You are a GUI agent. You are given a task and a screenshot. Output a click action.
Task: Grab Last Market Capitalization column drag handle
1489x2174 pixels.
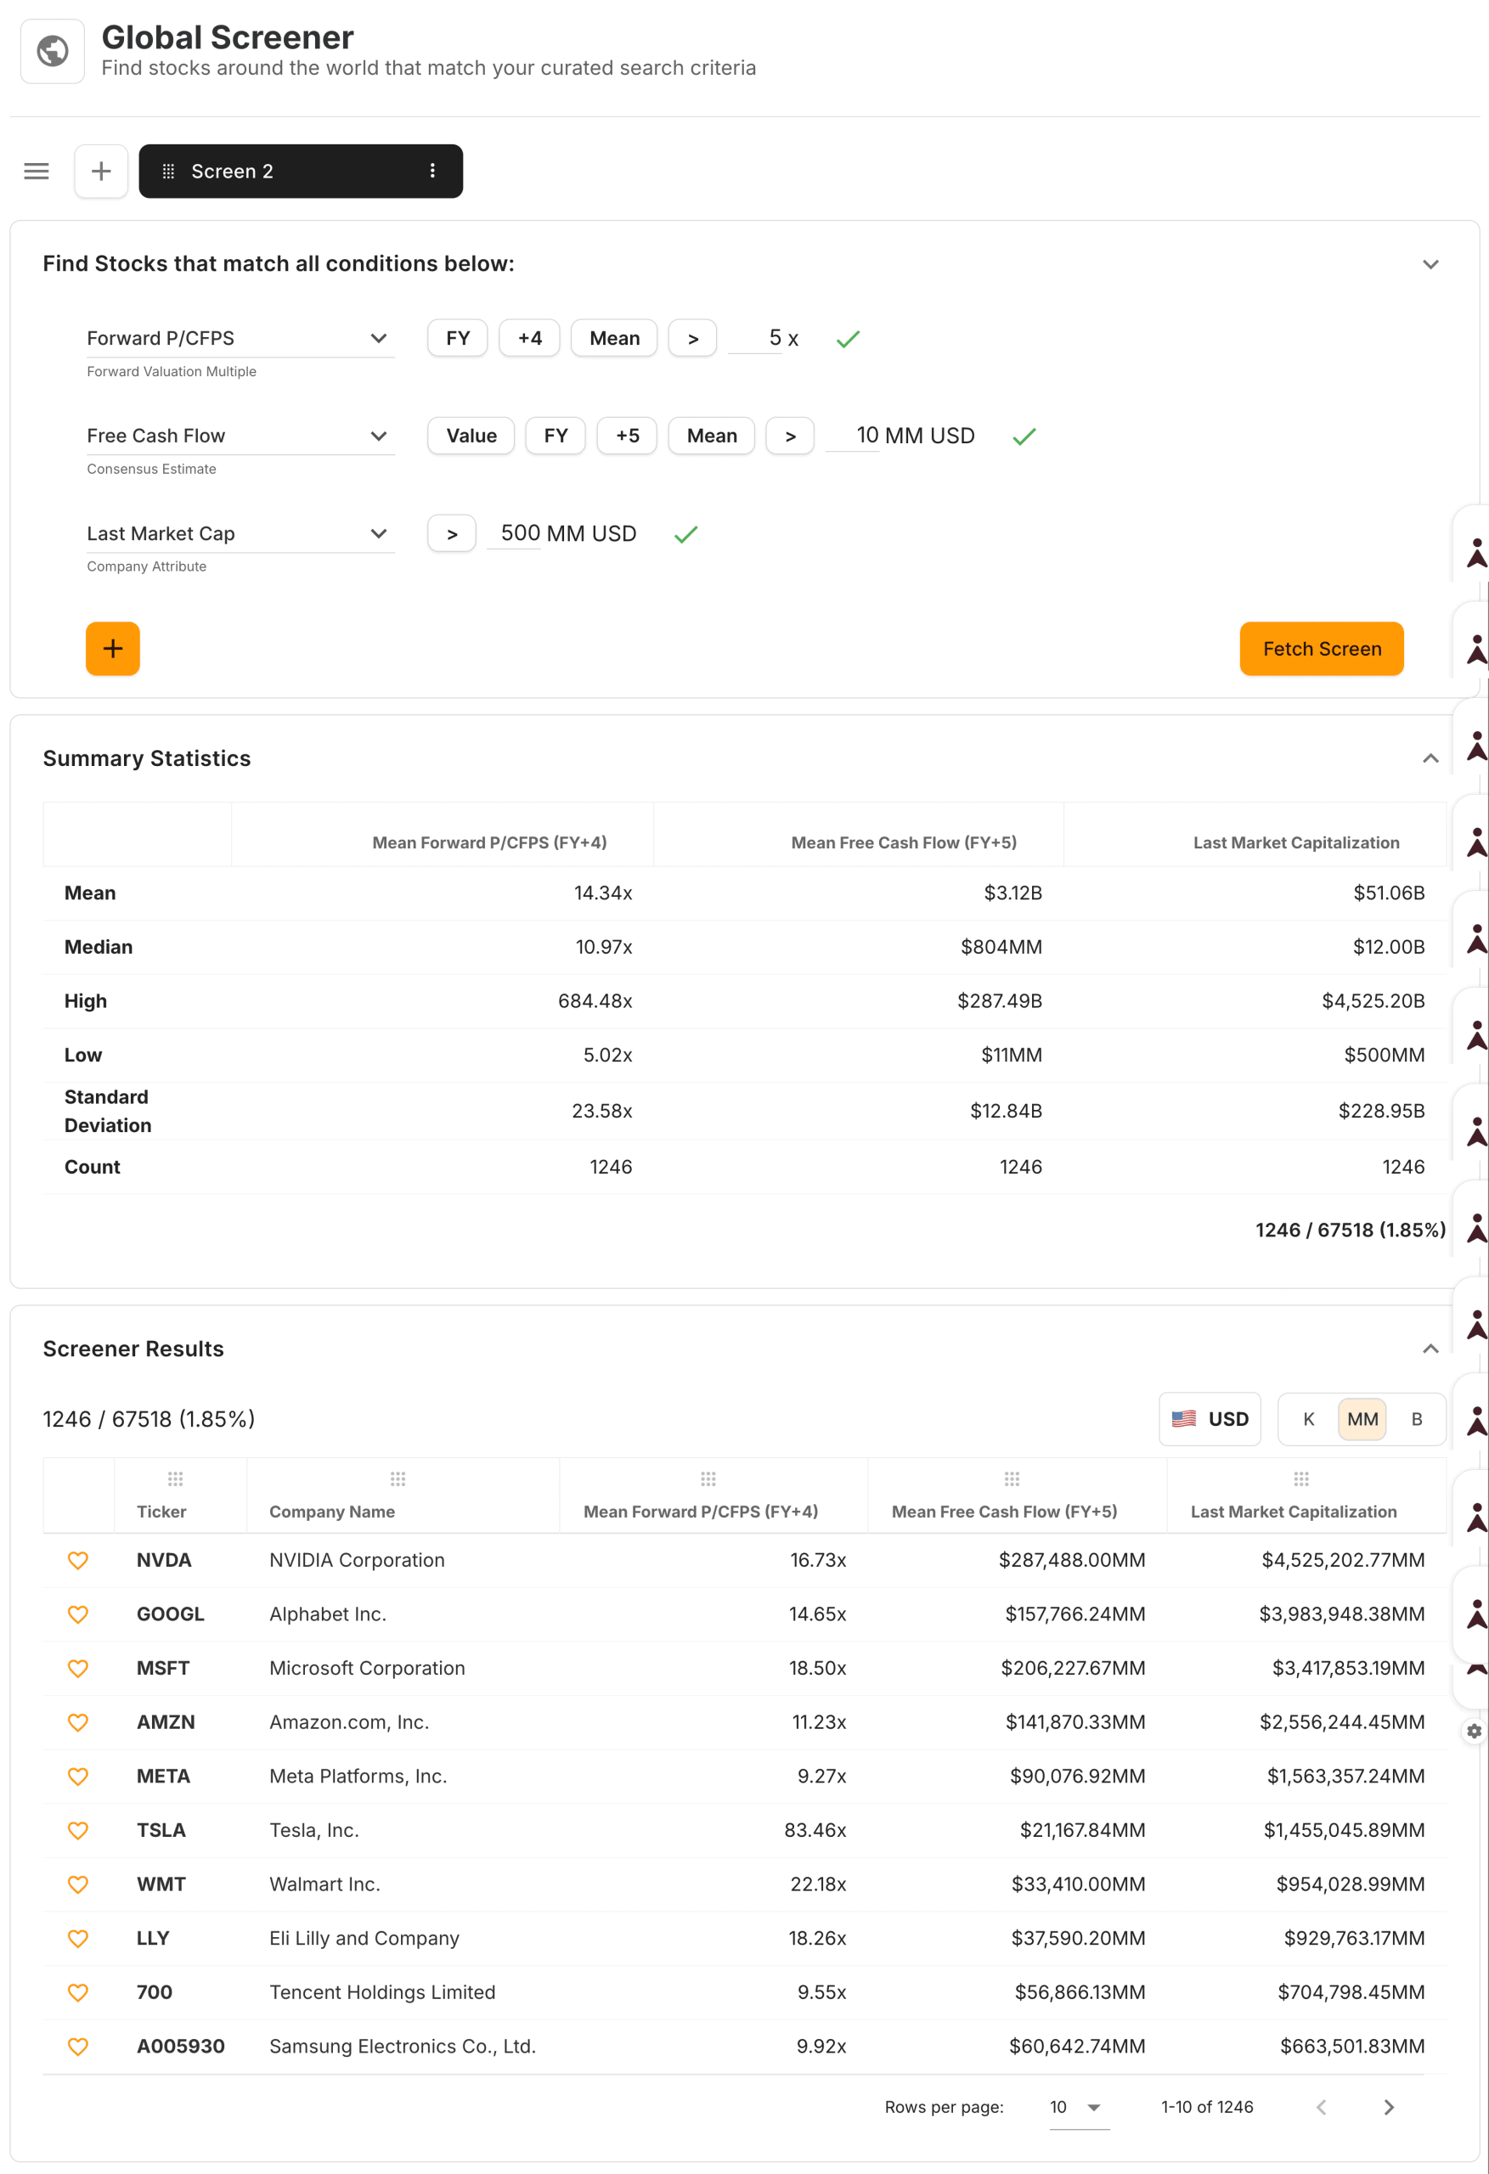pos(1301,1479)
